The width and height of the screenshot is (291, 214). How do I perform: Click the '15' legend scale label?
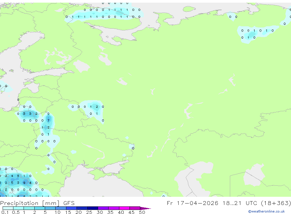68,212
